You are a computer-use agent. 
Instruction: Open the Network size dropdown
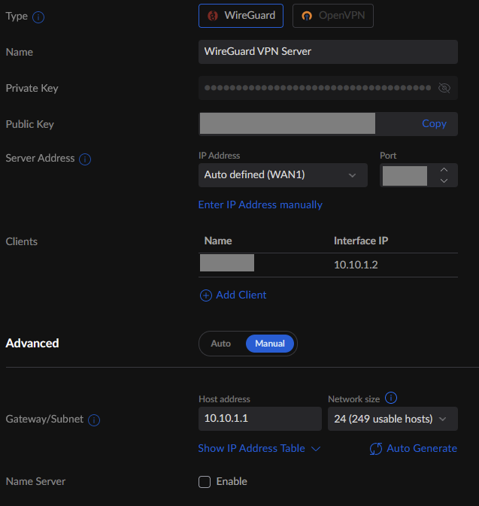tap(393, 419)
